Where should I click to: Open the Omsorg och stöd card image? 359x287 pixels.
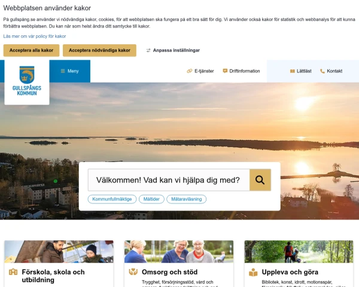pos(179,252)
